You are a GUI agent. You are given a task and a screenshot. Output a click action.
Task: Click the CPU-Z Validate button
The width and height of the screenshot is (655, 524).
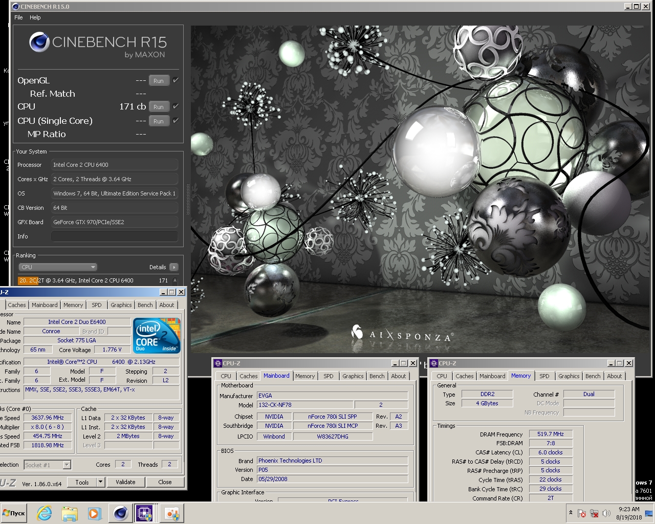point(125,482)
